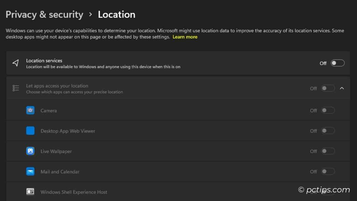The height and width of the screenshot is (201, 357).
Task: Click the Location services heading text
Action: [44, 60]
